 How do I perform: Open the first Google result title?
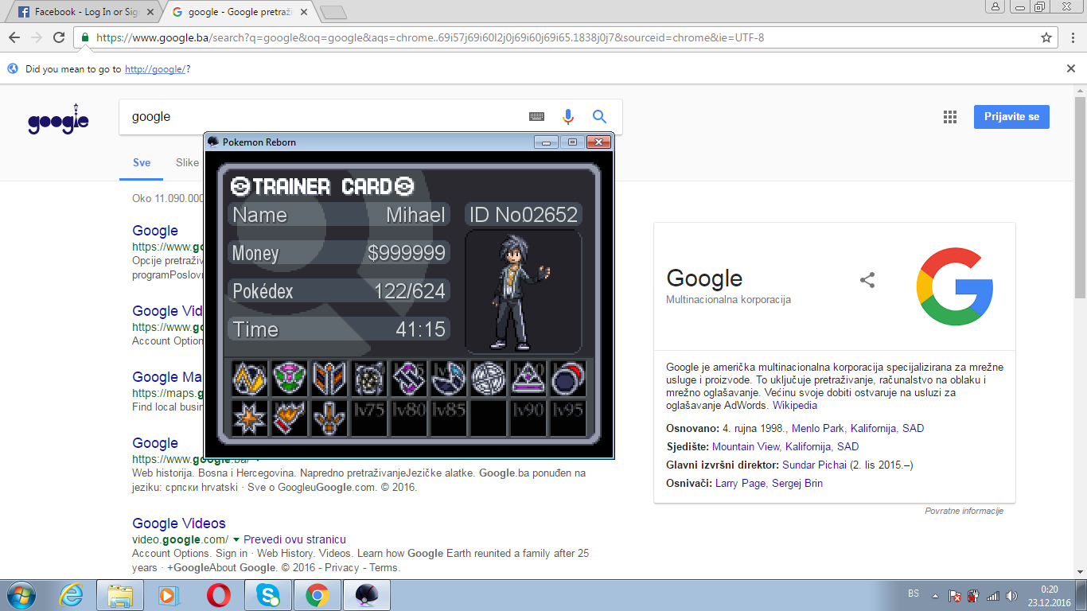tap(155, 231)
